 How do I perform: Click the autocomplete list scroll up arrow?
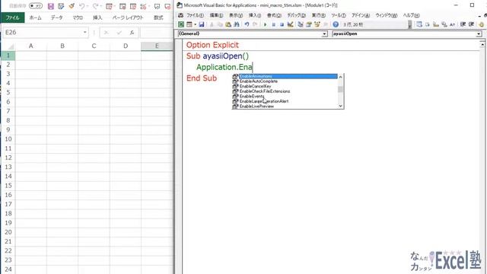pos(340,76)
